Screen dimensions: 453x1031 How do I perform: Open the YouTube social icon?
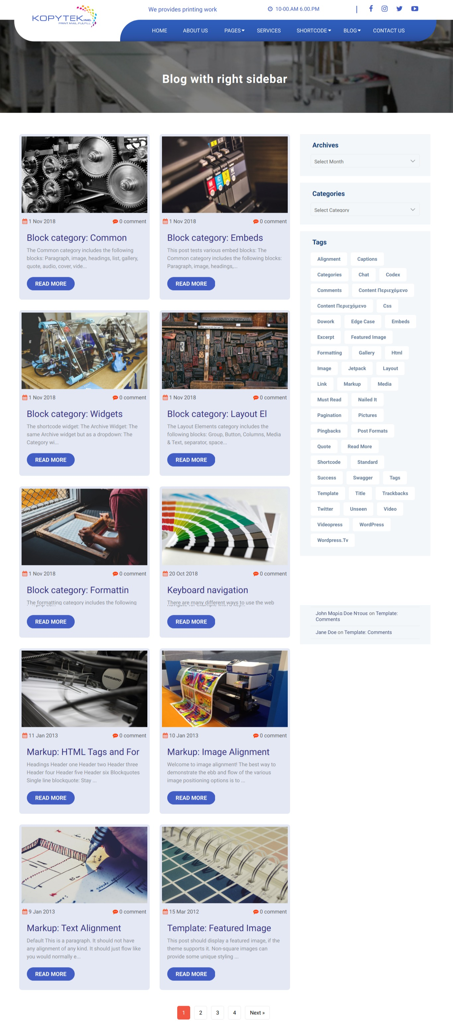(x=415, y=8)
